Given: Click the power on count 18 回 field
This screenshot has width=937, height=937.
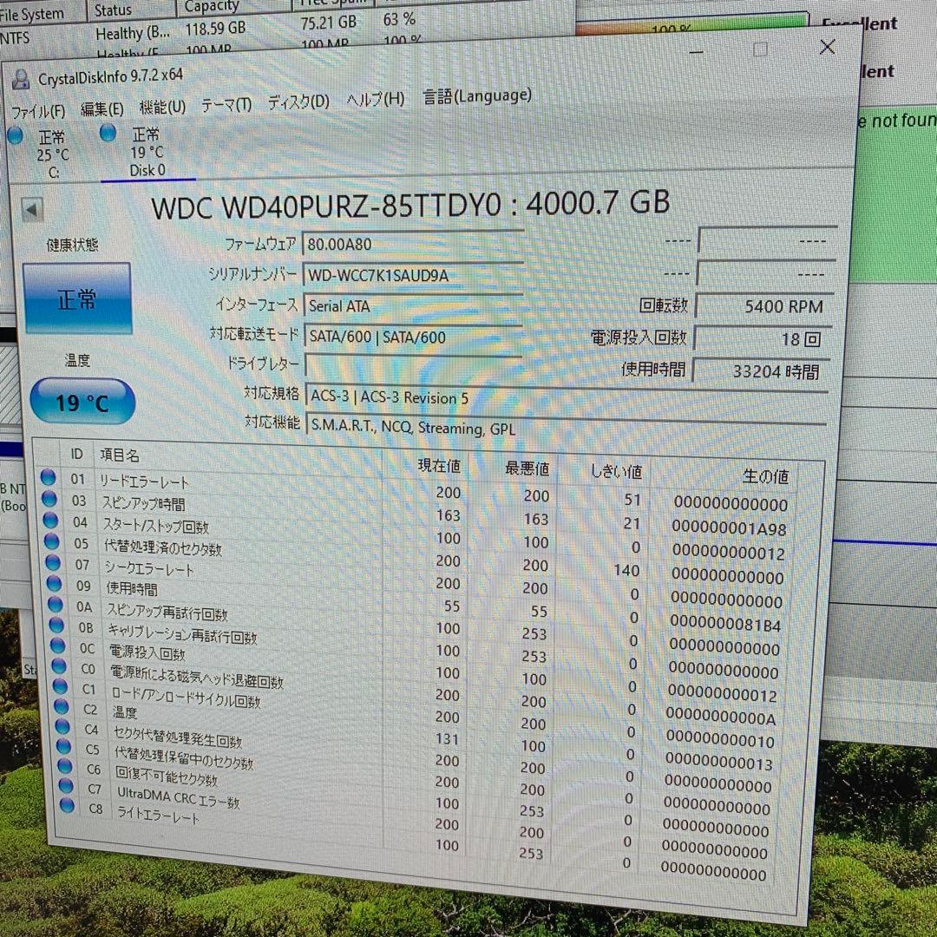Looking at the screenshot, I should coord(763,339).
